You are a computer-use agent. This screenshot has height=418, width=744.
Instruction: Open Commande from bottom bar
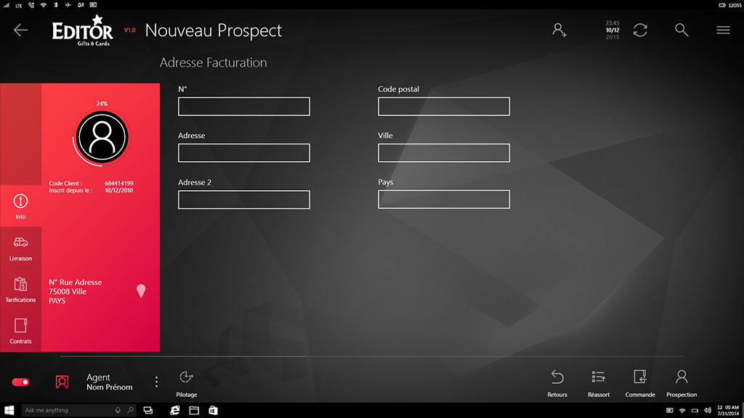click(x=640, y=377)
